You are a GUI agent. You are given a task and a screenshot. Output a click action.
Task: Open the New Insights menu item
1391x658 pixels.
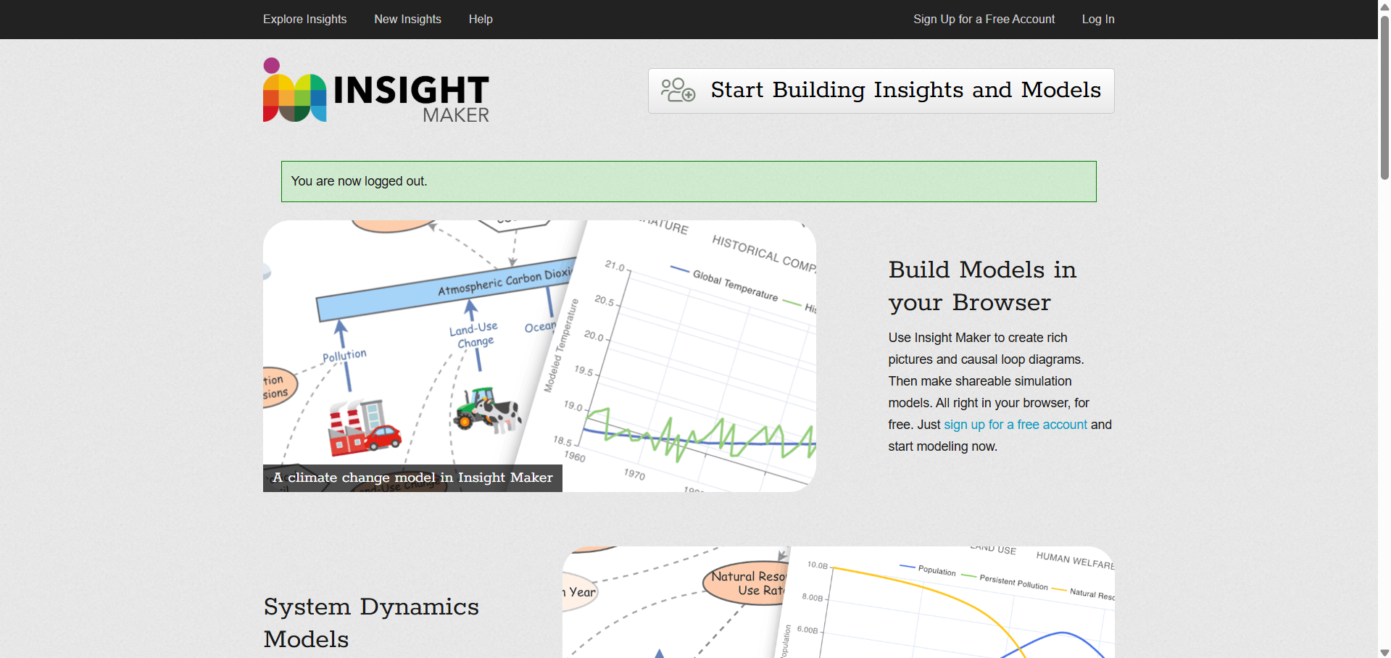click(x=407, y=20)
